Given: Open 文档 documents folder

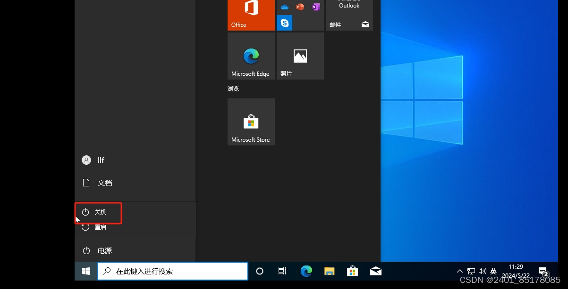Looking at the screenshot, I should 135,183.
